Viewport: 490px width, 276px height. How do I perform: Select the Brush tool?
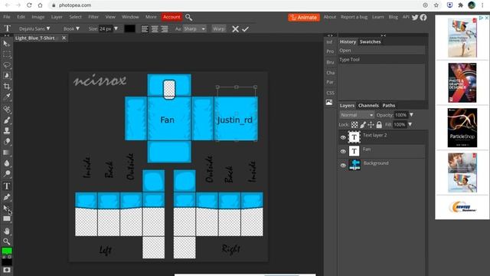click(x=7, y=120)
